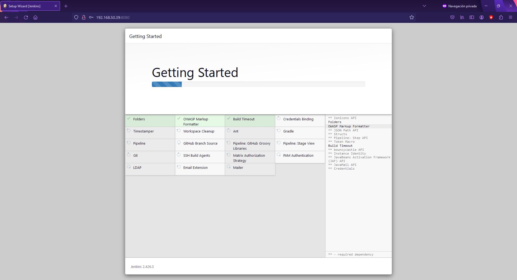The width and height of the screenshot is (517, 280).
Task: Select the Workspace Cleanup plugin cell
Action: [x=200, y=133]
